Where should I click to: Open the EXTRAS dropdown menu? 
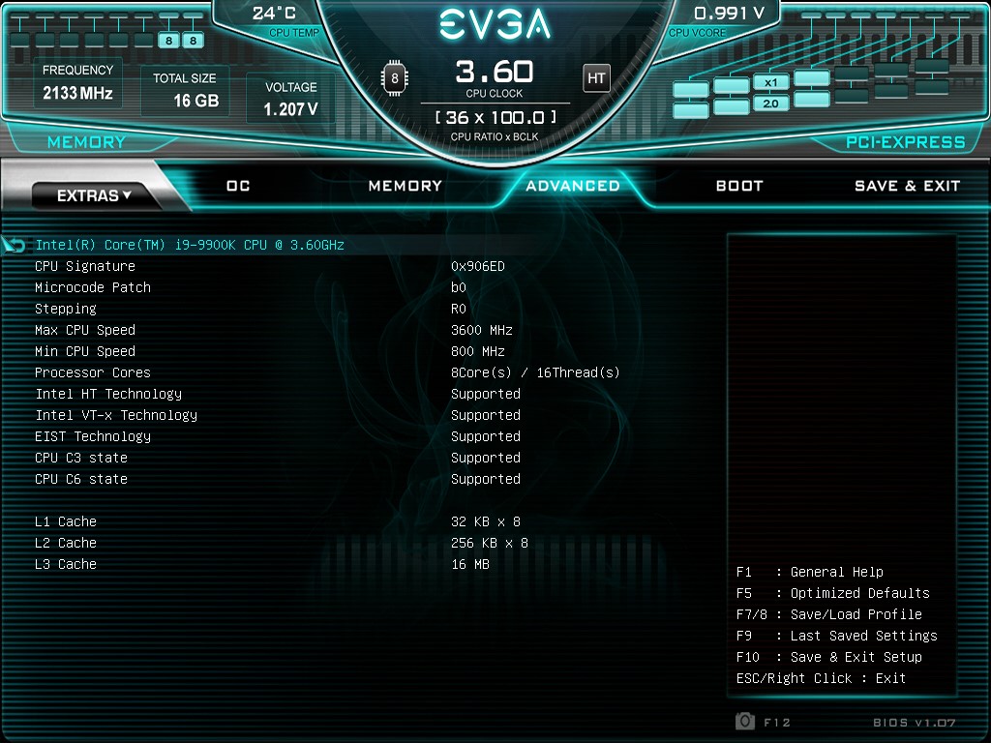coord(94,195)
